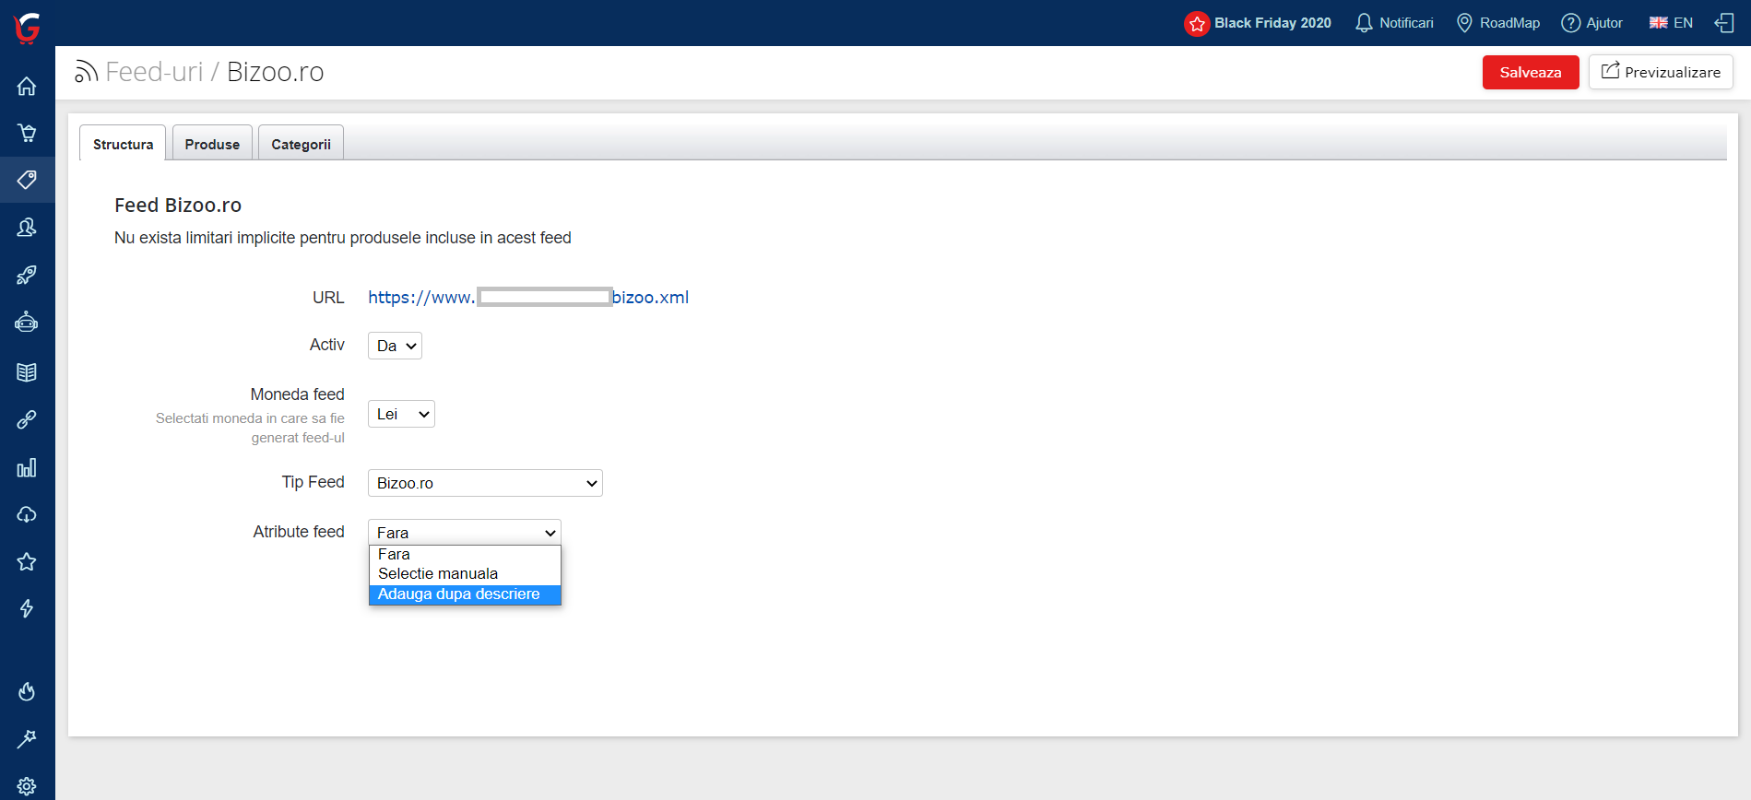Click the red Salveaza button
Image resolution: width=1751 pixels, height=800 pixels.
(x=1531, y=72)
